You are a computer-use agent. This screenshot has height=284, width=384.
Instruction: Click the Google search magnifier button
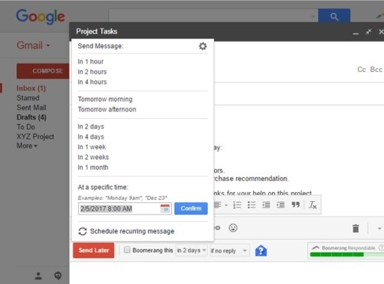click(334, 17)
